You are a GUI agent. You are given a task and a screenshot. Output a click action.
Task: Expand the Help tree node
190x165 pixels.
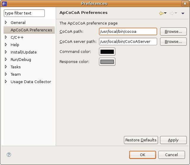(x=6, y=45)
